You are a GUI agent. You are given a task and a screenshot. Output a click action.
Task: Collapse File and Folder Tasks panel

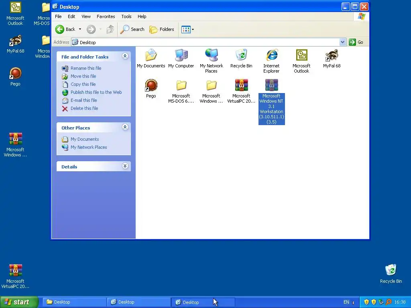coord(125,56)
